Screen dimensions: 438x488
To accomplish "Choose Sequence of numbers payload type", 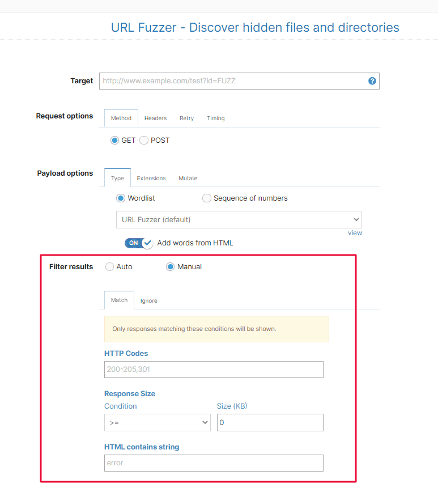I will click(x=207, y=198).
